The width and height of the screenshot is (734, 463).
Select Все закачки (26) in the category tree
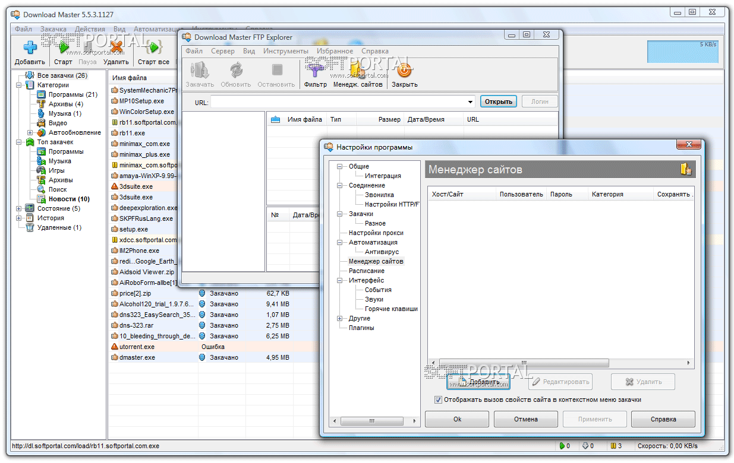click(x=62, y=75)
